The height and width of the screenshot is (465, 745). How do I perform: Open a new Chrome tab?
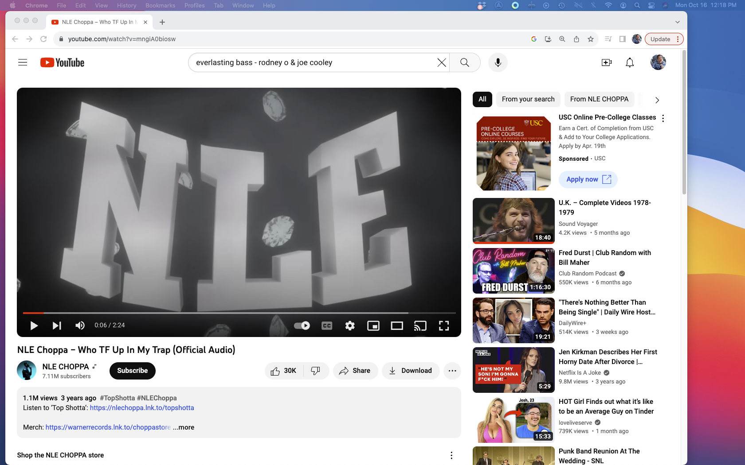[162, 22]
